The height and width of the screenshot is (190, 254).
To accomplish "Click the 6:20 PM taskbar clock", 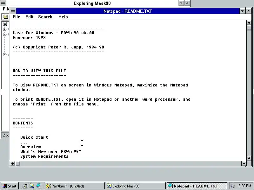I will coord(244,186).
